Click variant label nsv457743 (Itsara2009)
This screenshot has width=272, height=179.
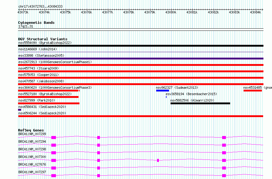click(x=39, y=68)
